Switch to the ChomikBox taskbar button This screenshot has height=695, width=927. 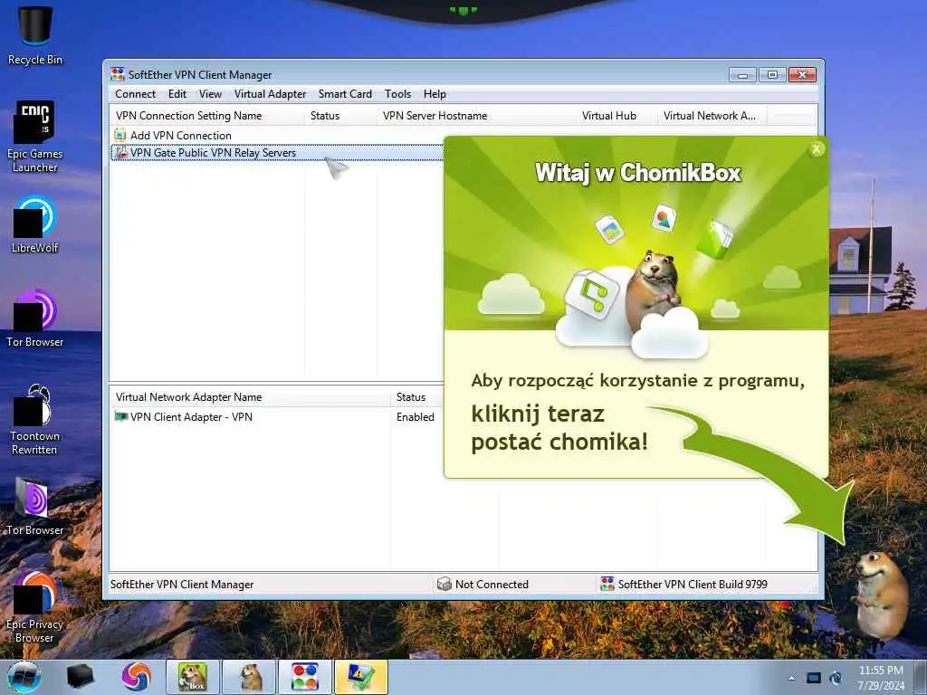click(x=193, y=677)
